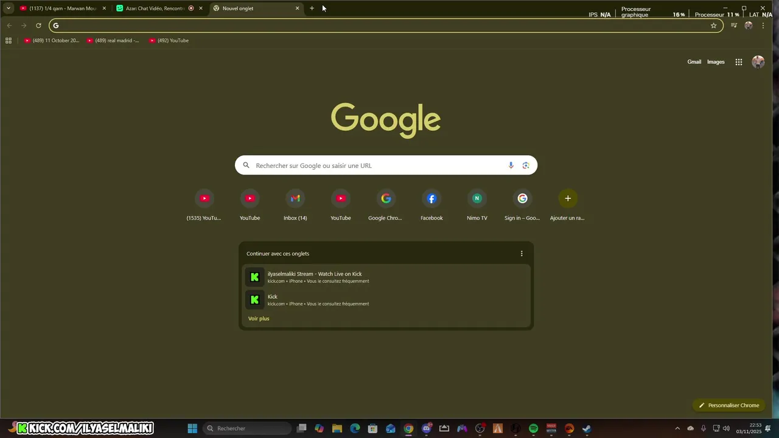
Task: Close the Nouvel onglet tab
Action: (297, 9)
